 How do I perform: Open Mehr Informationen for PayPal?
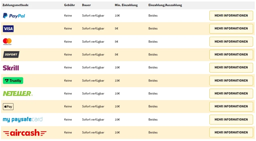(x=231, y=15)
